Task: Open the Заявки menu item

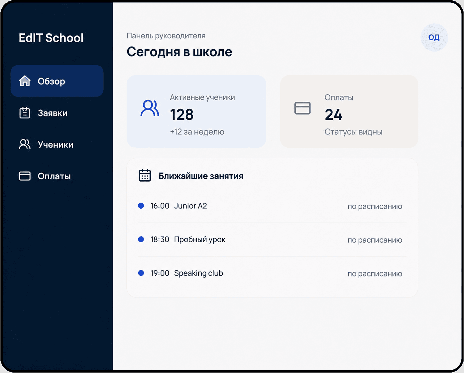Action: 57,113
